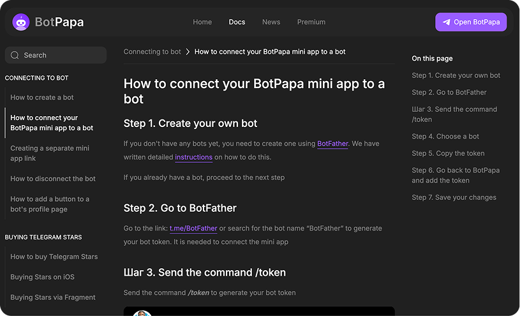
Task: Open the Home navigation tab
Action: pyautogui.click(x=202, y=22)
